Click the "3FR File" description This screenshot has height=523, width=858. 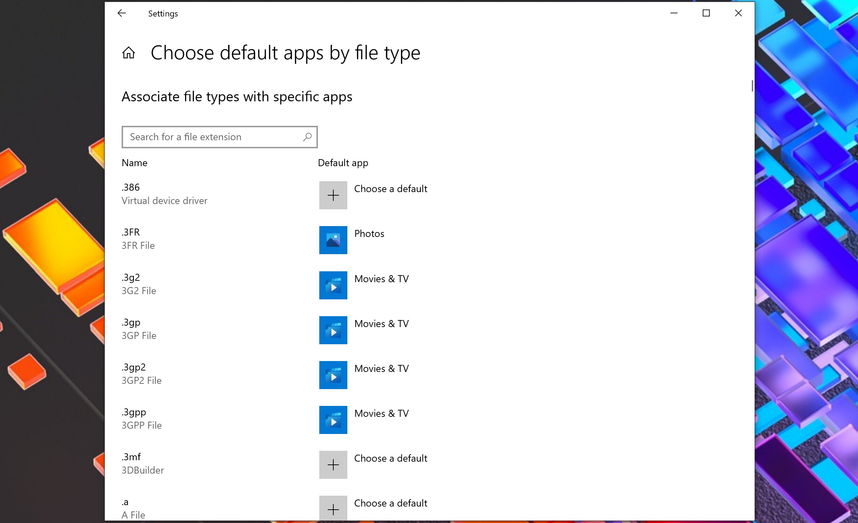click(138, 245)
